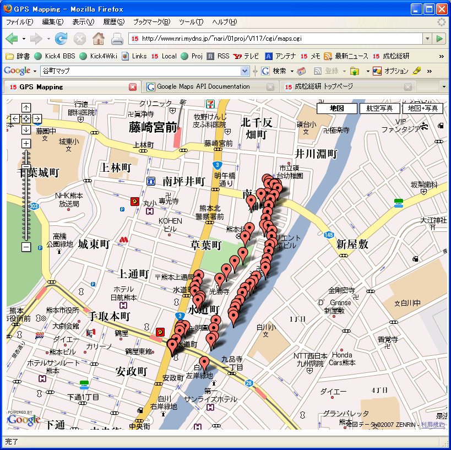Viewport: 451px width, 450px height.
Task: Go back using the green Back arrow
Action: point(12,39)
